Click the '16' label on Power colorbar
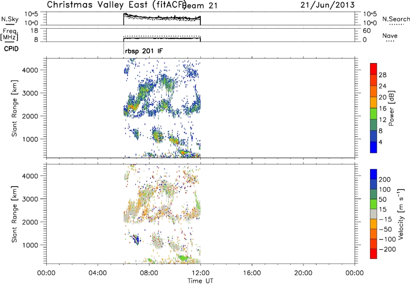The image size is (410, 284). tap(382, 109)
